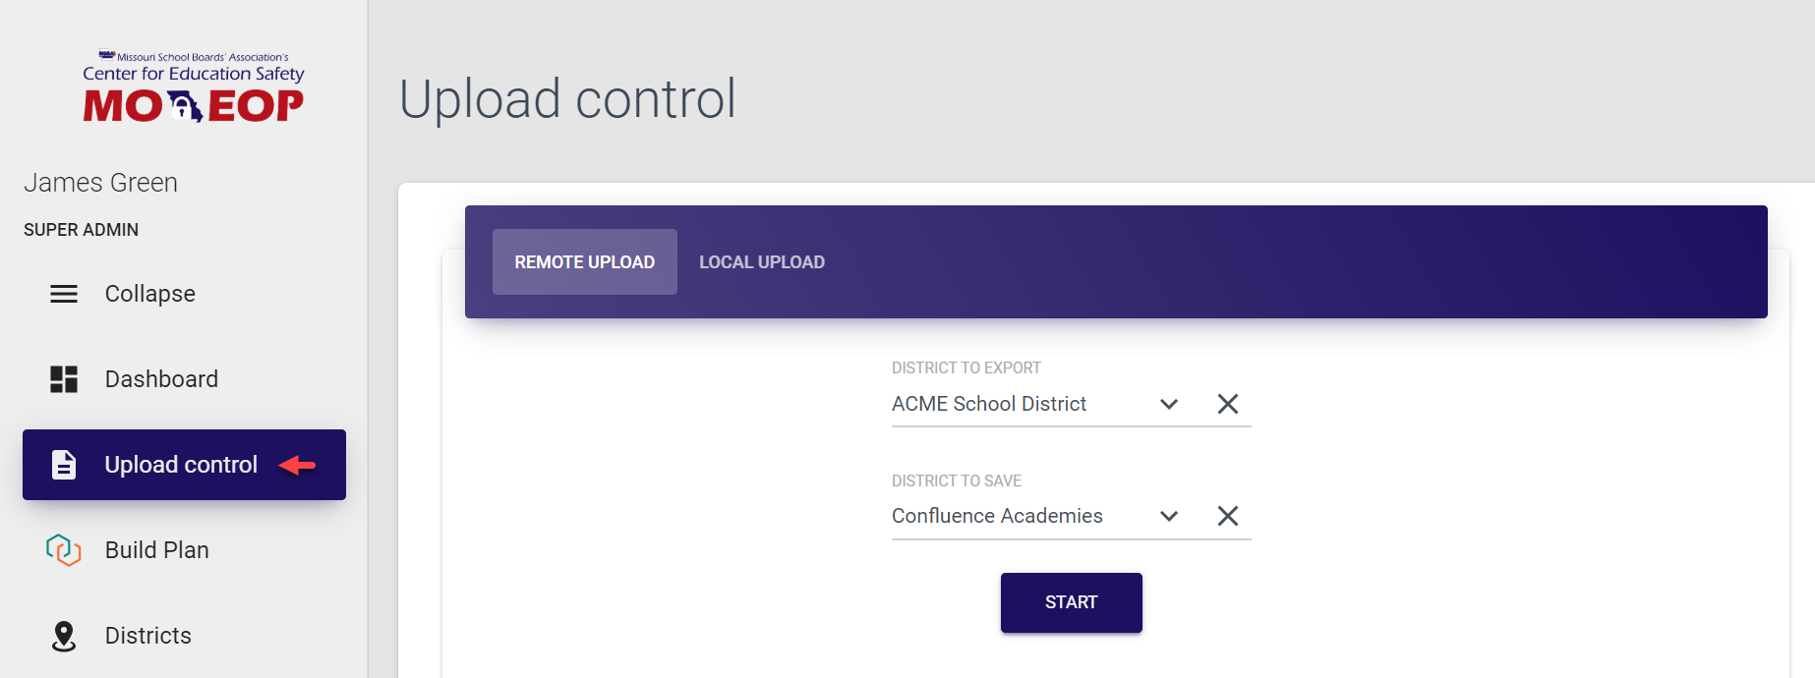
Task: Select Upload control in the sidebar
Action: [x=181, y=465]
